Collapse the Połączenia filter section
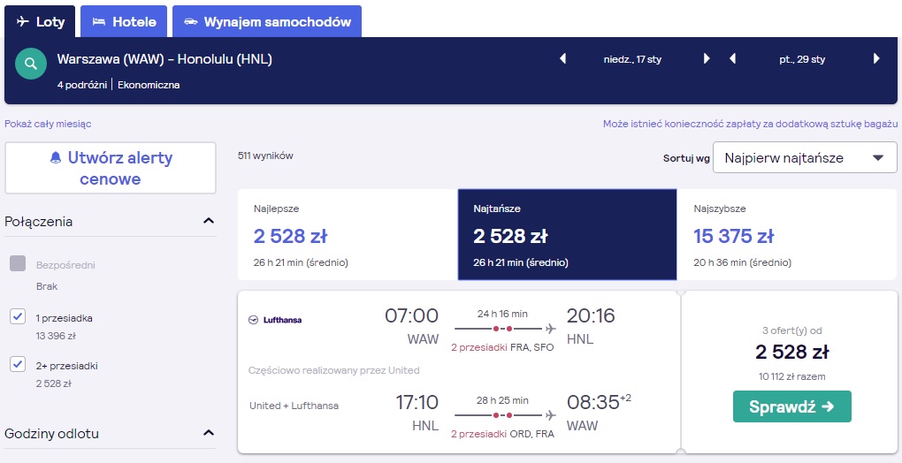902x463 pixels. click(x=209, y=221)
